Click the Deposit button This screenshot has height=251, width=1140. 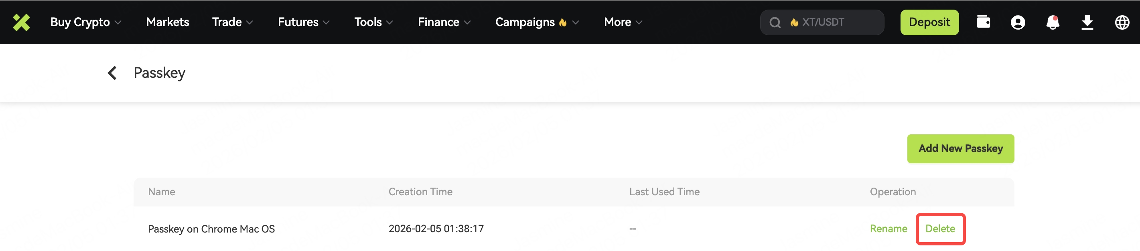(929, 22)
